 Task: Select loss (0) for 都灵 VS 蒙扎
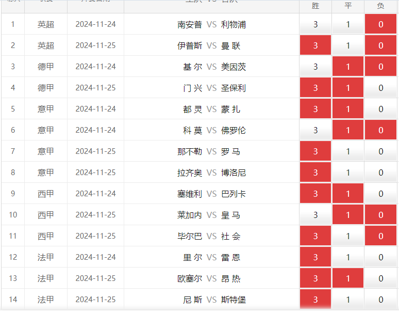coord(380,109)
